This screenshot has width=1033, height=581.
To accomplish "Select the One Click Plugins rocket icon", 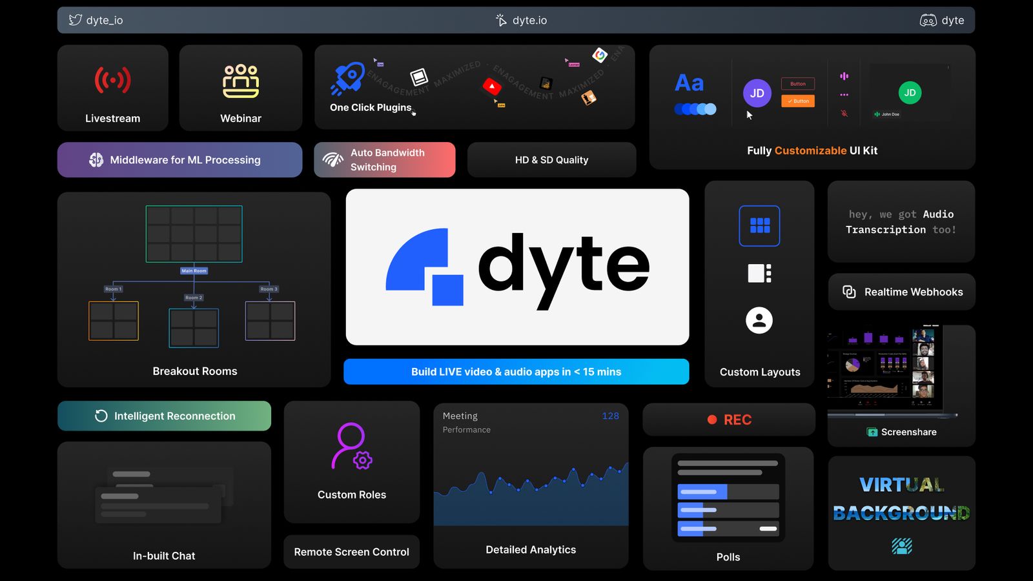I will (x=349, y=77).
